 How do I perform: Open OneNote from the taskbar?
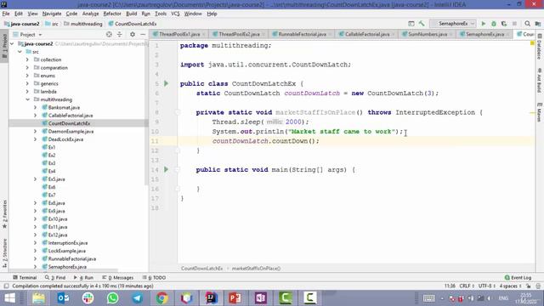[261, 298]
